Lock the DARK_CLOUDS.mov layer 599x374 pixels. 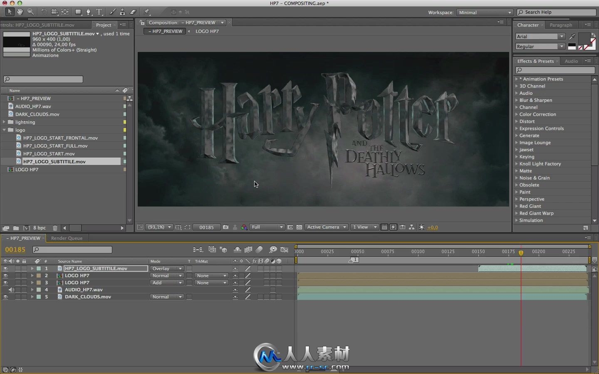[x=24, y=297]
